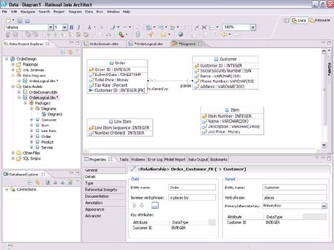This screenshot has height=250, width=334.
Task: Select the Appearance properties section
Action: [x=104, y=209]
